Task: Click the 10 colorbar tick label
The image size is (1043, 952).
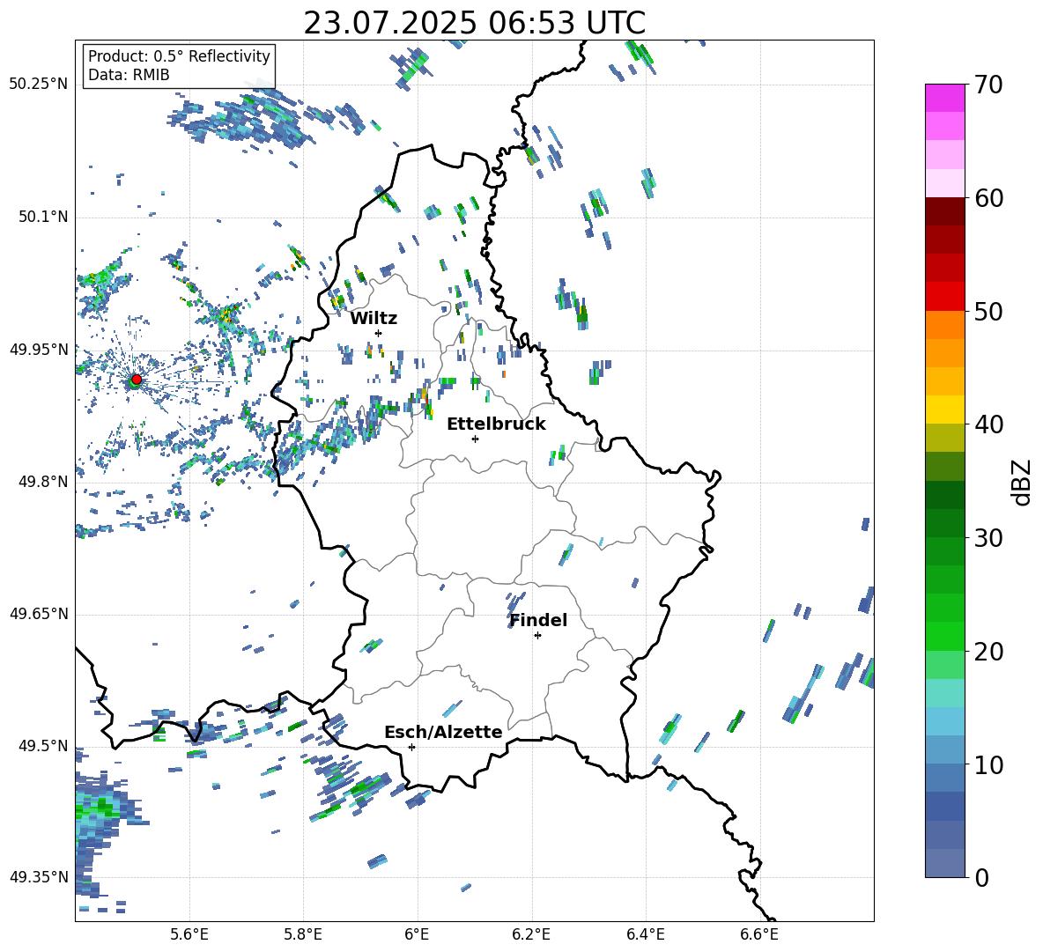Action: (988, 764)
